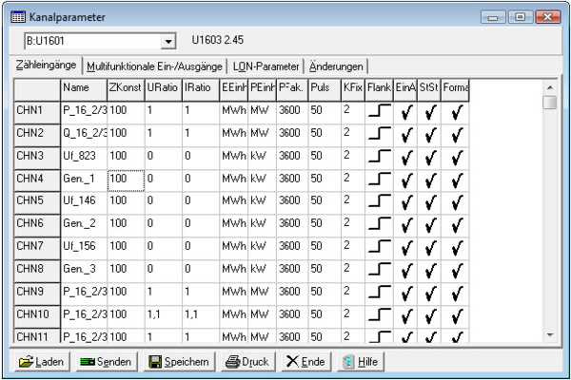This screenshot has height=380, width=571.
Task: Open the LON-Parameter tab
Action: click(266, 67)
